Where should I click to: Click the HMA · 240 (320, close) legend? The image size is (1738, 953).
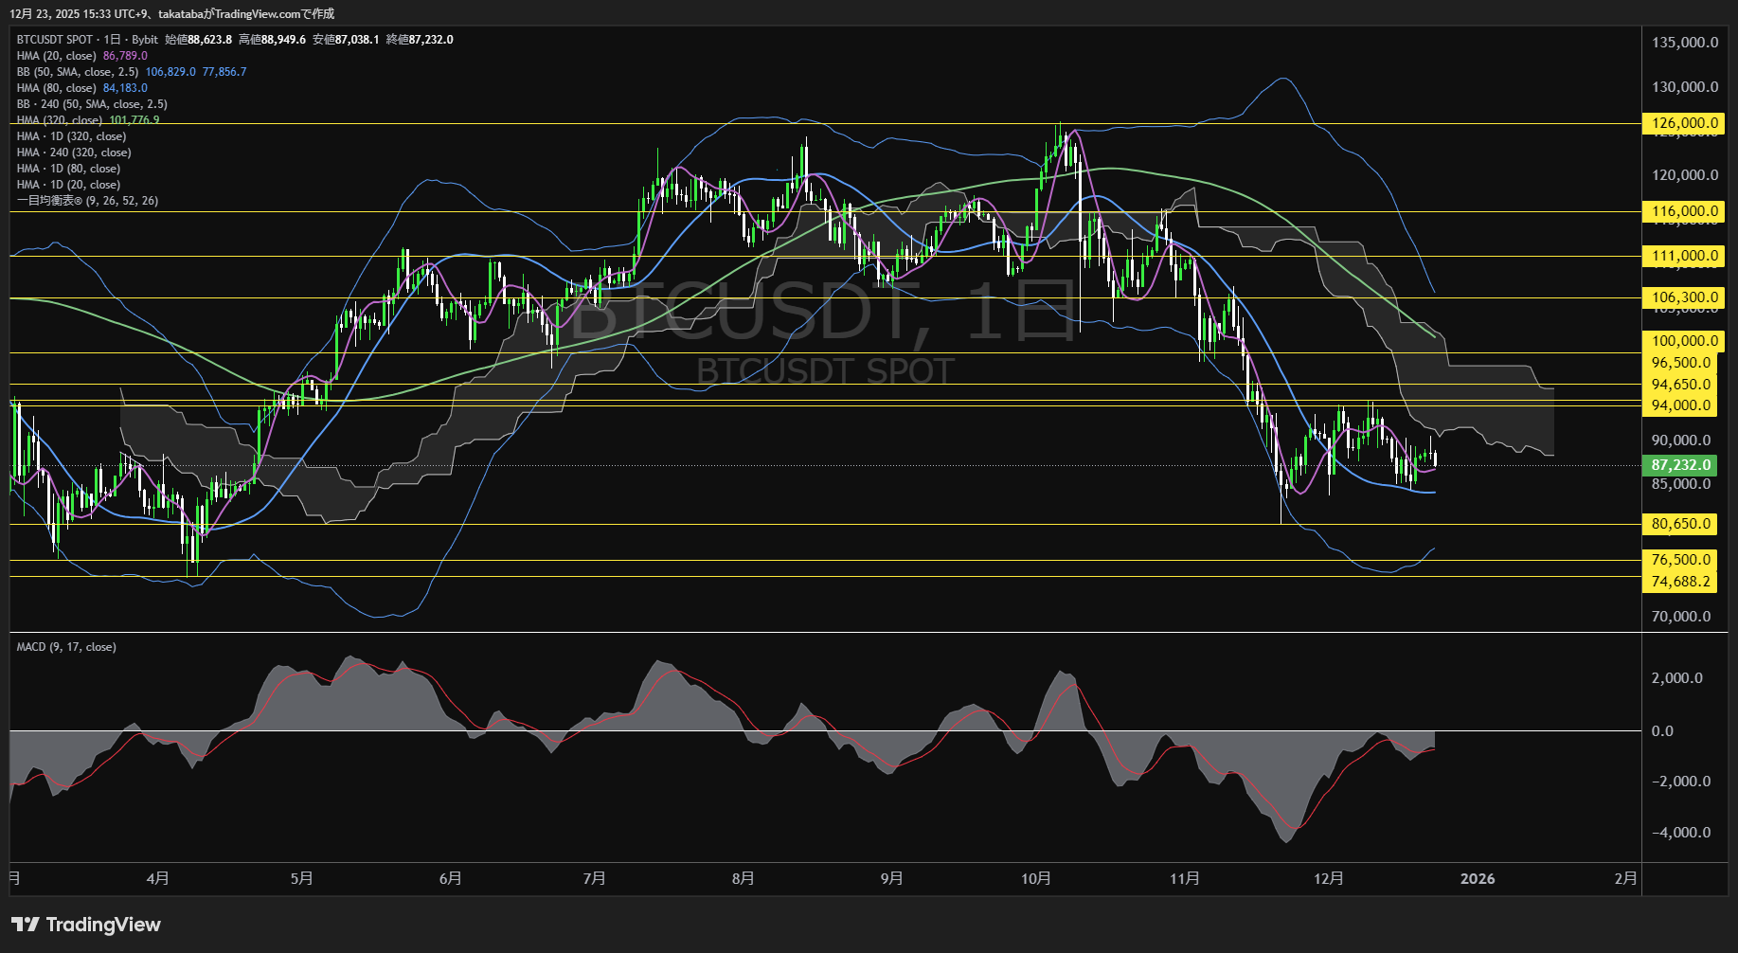[x=74, y=153]
